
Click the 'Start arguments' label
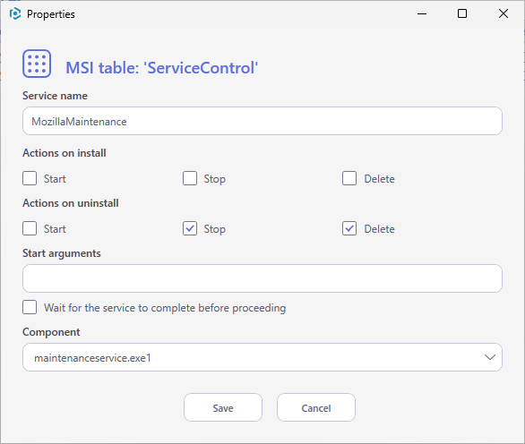coord(62,253)
